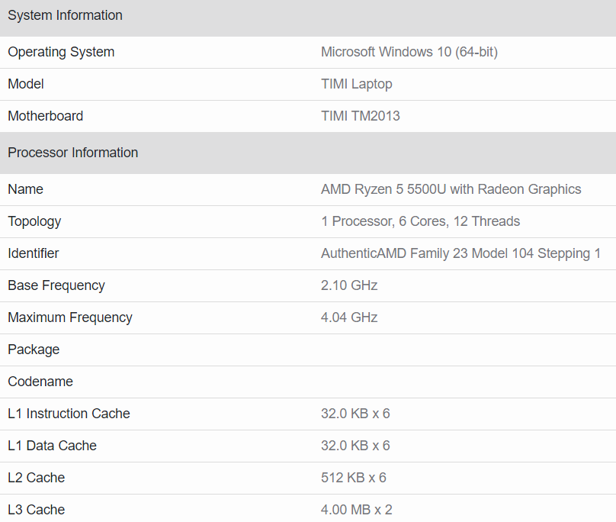Image resolution: width=616 pixels, height=522 pixels.
Task: Click the 4.00 MB x 2 L3 Cache value
Action: pyautogui.click(x=355, y=510)
